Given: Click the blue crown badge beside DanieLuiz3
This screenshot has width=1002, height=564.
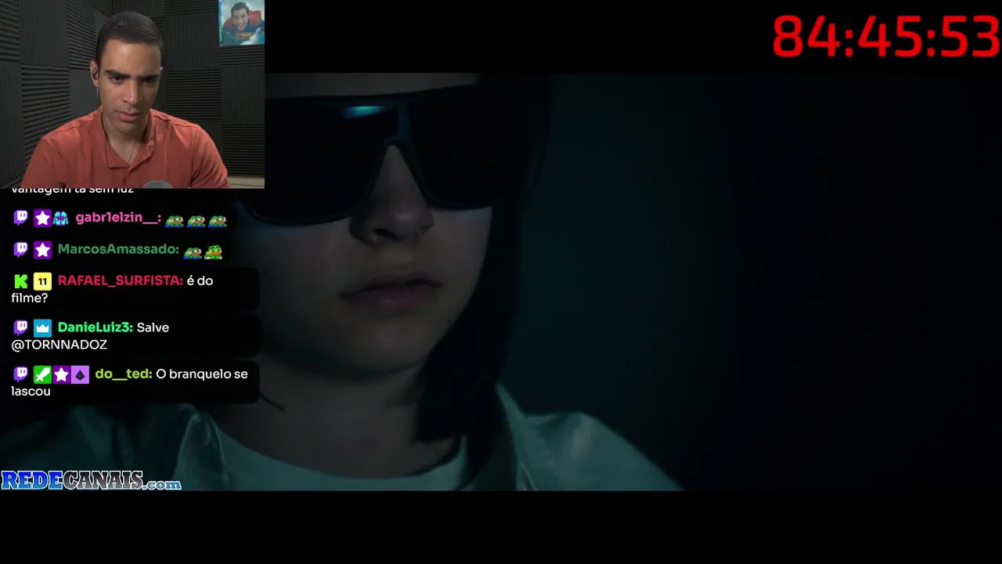Looking at the screenshot, I should pyautogui.click(x=42, y=327).
